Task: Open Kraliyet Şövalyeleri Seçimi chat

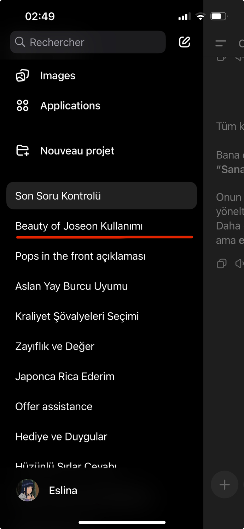Action: [x=77, y=316]
